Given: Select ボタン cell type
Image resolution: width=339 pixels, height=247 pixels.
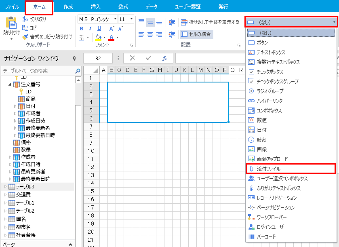Looking at the screenshot, I should coord(291,42).
